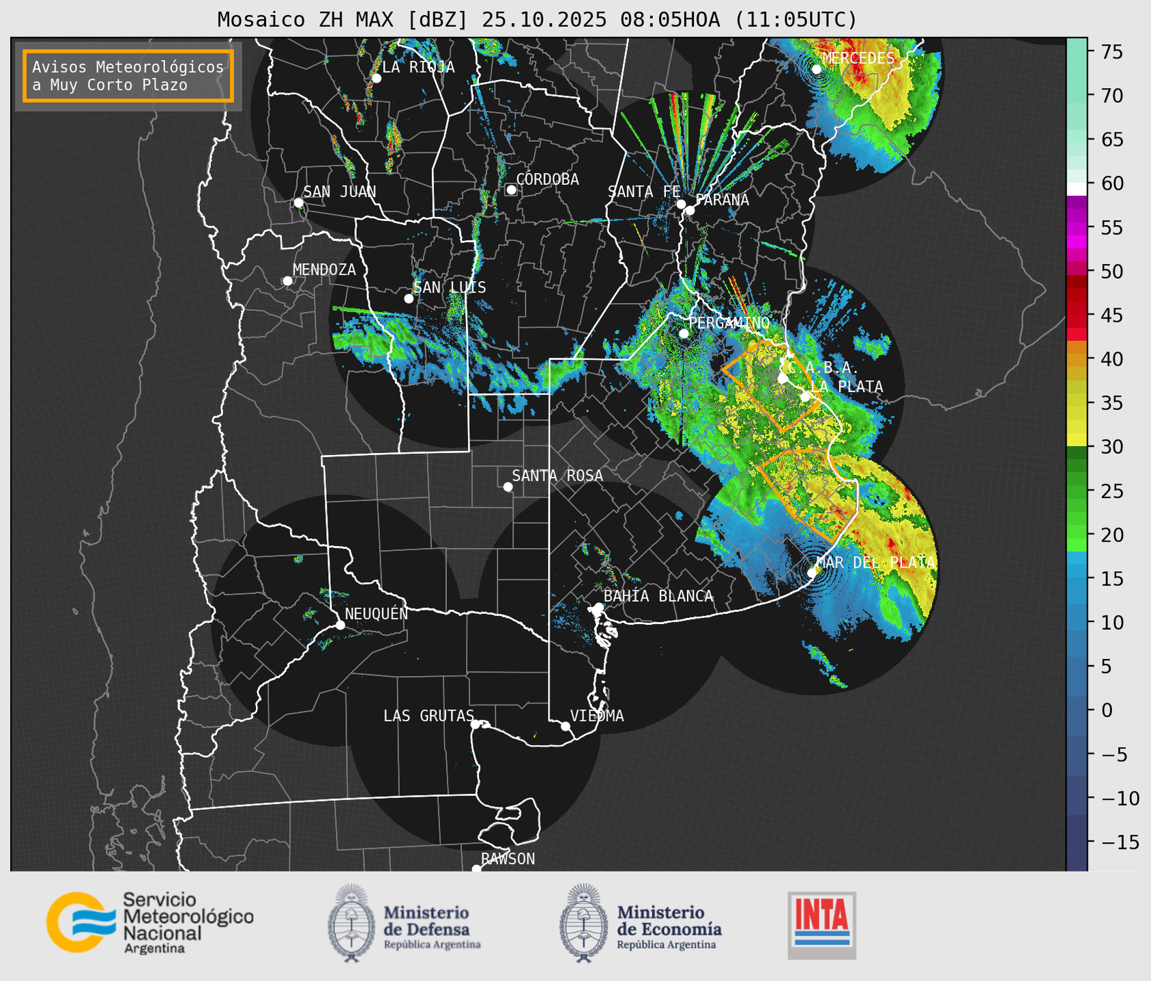The image size is (1151, 981).
Task: Click the Ministerio de Defensa coat of arms
Action: pos(351,923)
